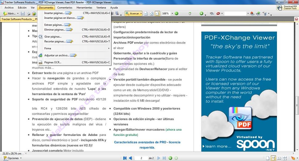Click the binoculars find icon
The image size is (299, 161).
[212, 13]
